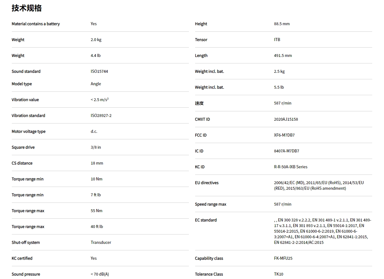Click the TK10 tolerance class value

click(x=278, y=274)
